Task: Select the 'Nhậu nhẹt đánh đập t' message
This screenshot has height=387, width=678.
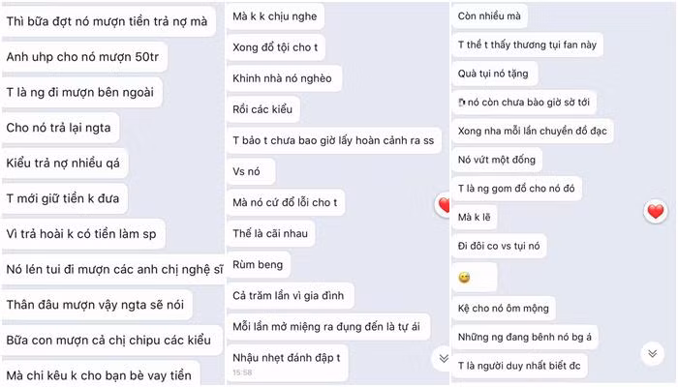Action: 287,362
